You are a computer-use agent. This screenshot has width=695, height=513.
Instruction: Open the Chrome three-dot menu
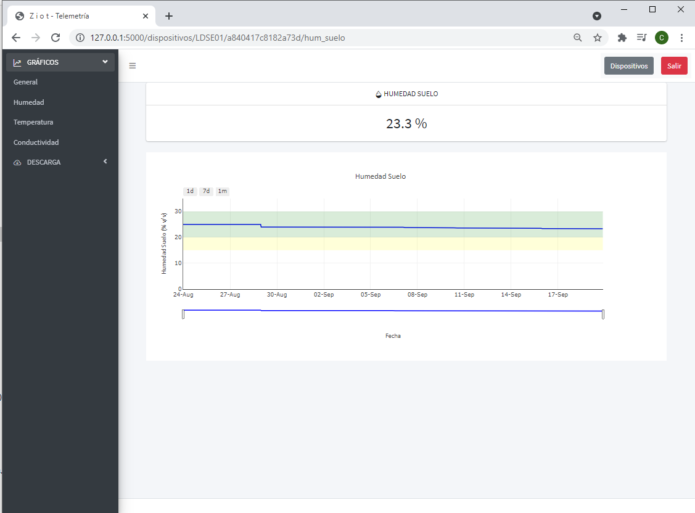(x=681, y=38)
